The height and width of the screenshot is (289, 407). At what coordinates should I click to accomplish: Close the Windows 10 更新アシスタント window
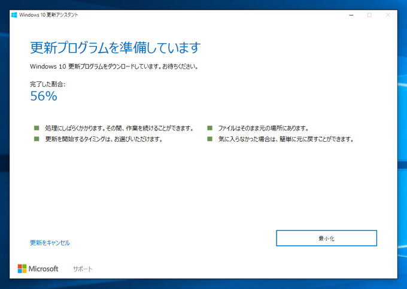click(388, 16)
